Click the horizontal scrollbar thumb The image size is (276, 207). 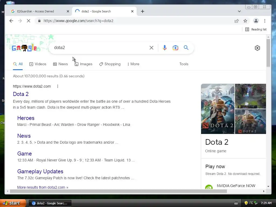[118, 191]
